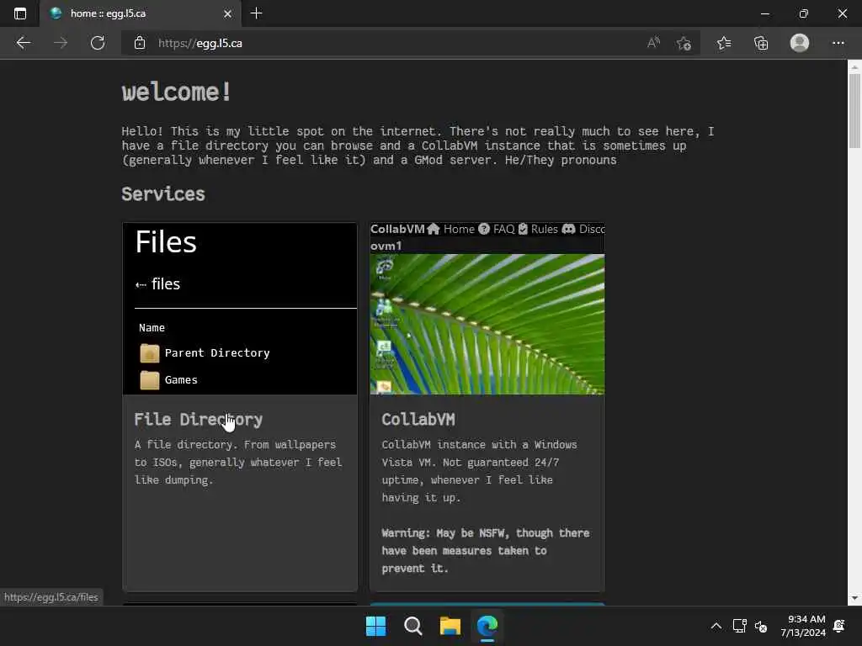Go back to the previous page
This screenshot has height=646, width=862.
point(23,43)
